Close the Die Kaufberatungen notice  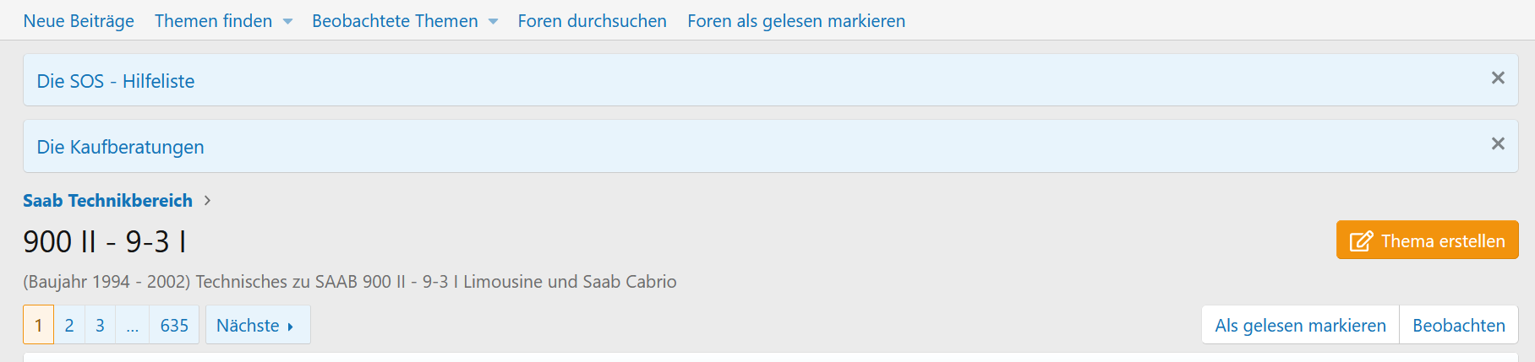(x=1498, y=143)
